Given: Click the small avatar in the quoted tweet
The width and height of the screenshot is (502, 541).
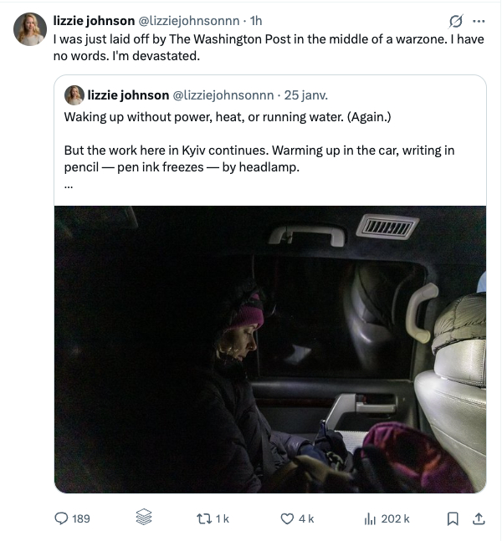Looking at the screenshot, I should tap(74, 95).
